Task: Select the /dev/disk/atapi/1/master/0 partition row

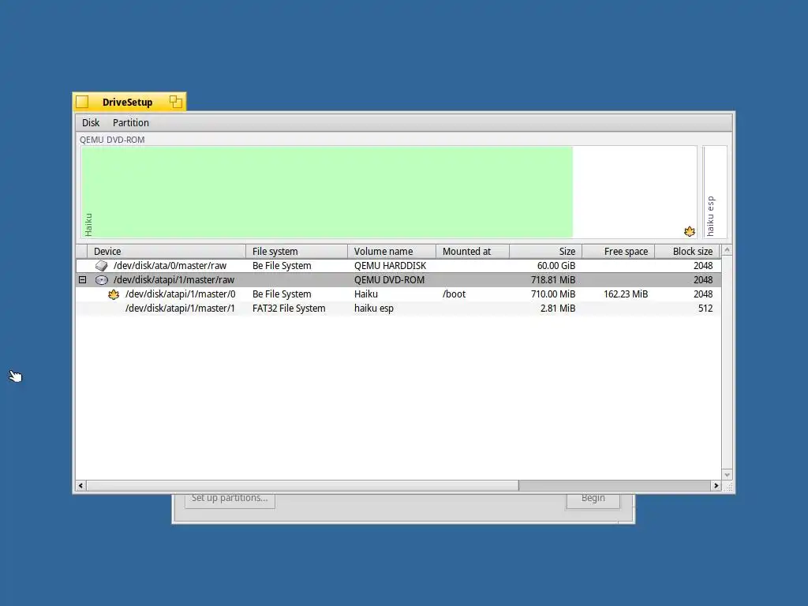Action: pos(398,294)
